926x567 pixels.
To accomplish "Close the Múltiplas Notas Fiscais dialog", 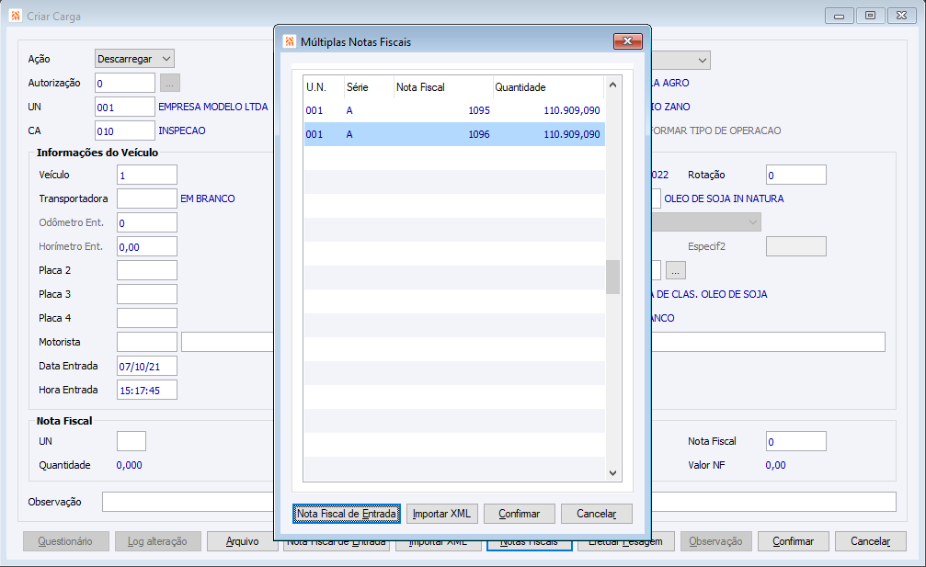I will 628,40.
